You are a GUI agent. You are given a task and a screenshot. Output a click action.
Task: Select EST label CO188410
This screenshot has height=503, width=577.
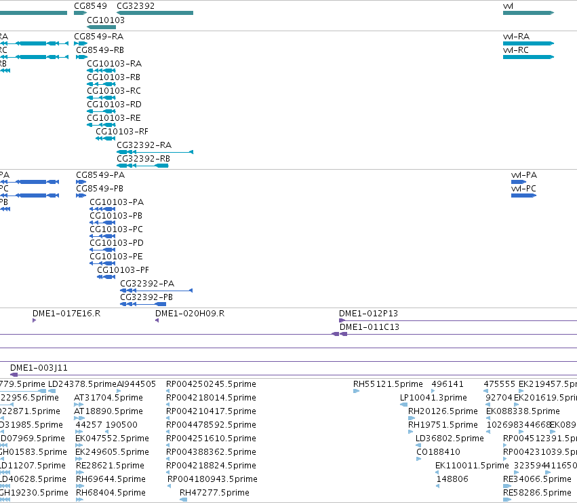click(x=438, y=452)
